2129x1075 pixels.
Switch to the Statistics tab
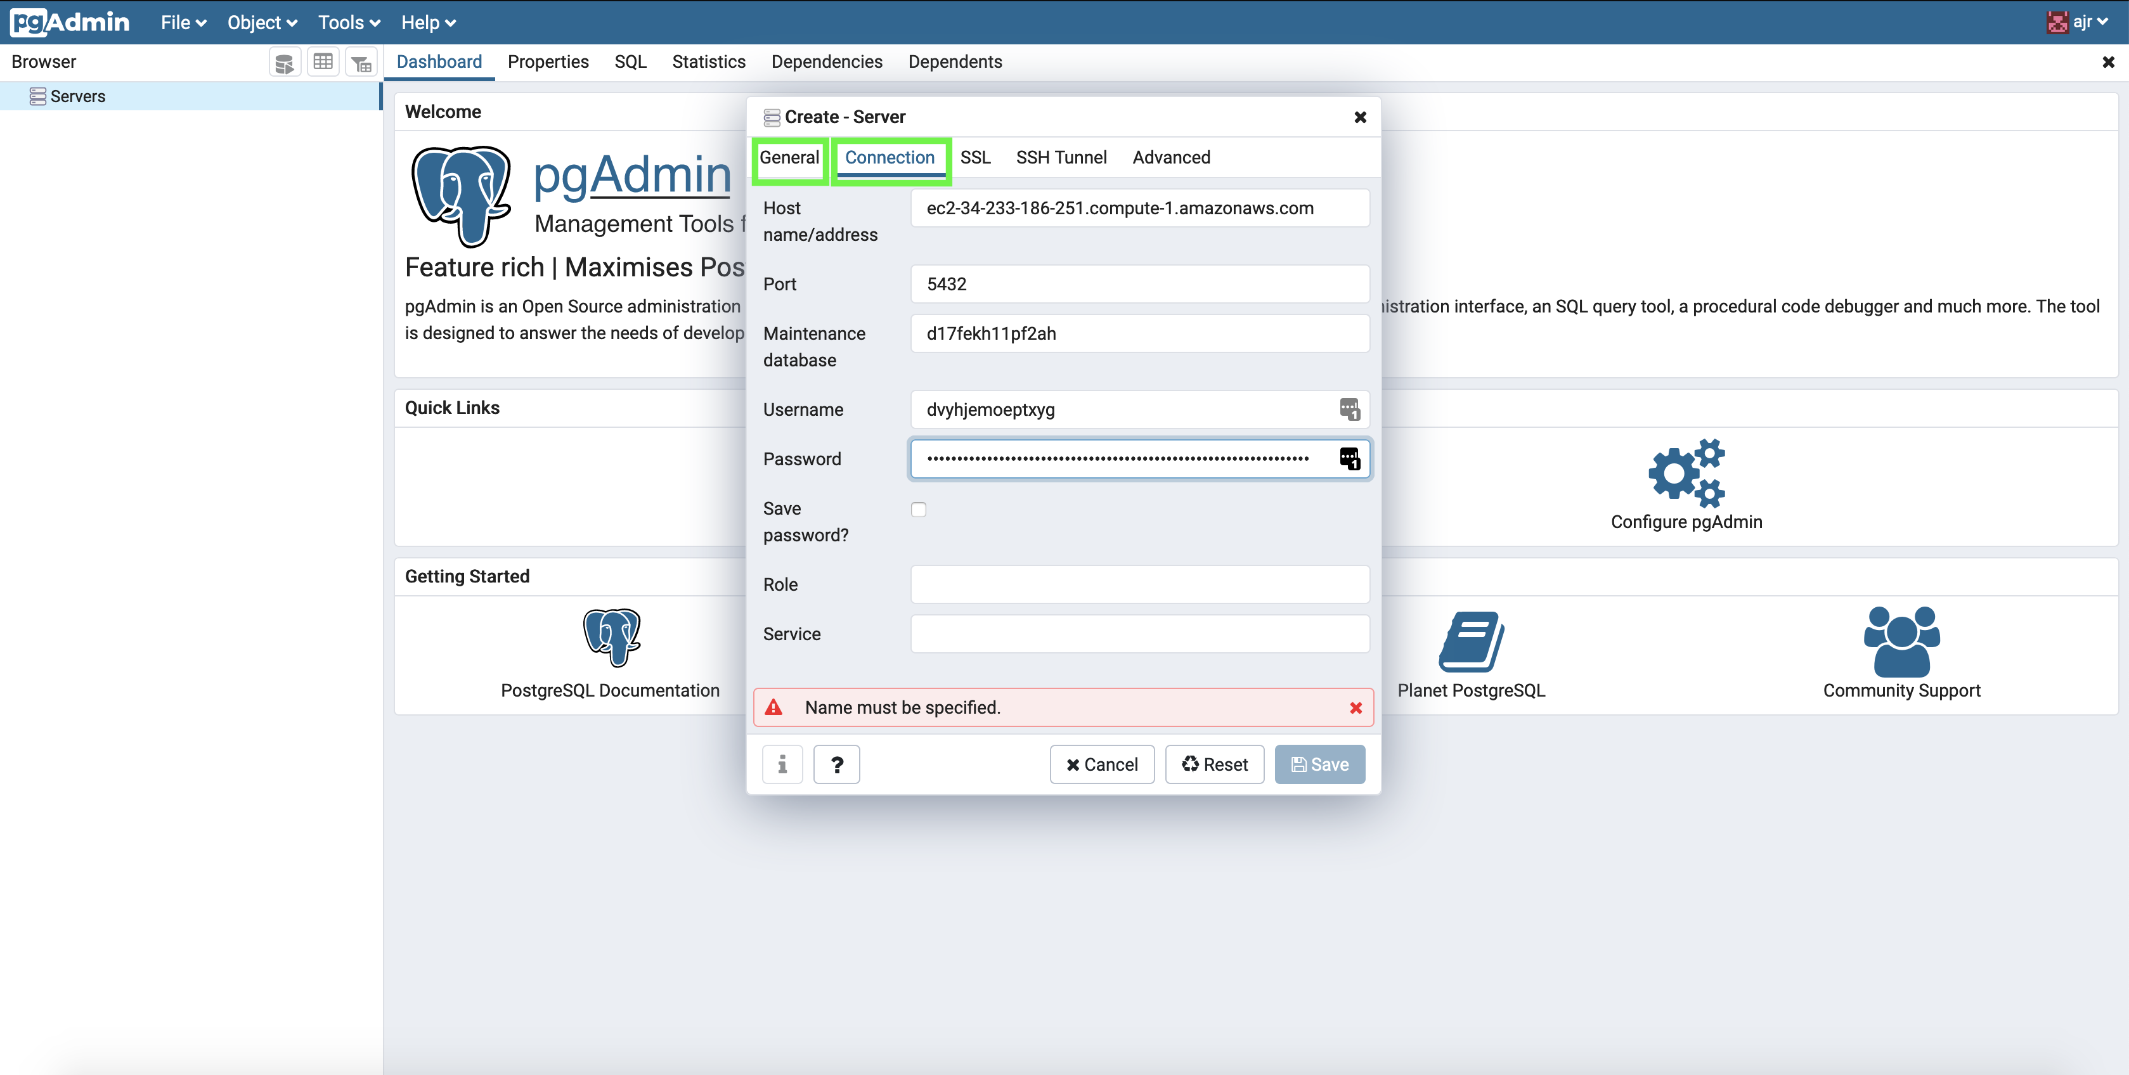tap(708, 61)
